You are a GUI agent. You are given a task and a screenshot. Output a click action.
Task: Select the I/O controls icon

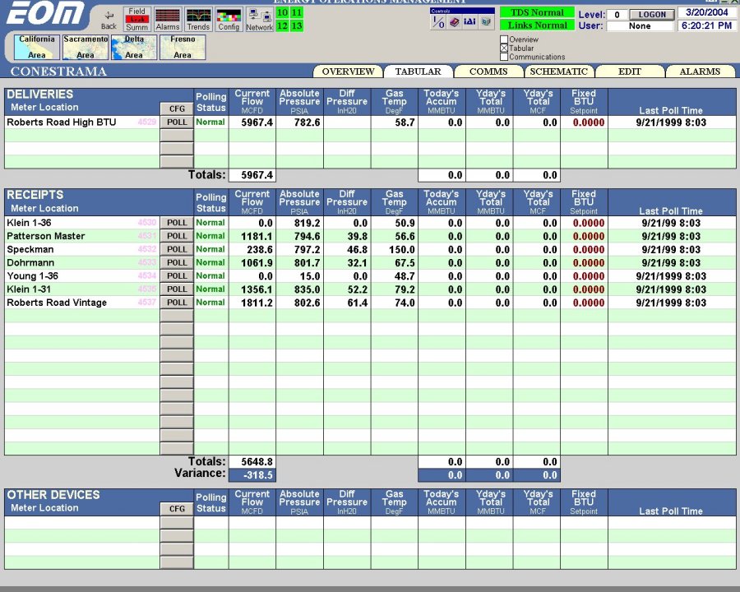pos(438,22)
